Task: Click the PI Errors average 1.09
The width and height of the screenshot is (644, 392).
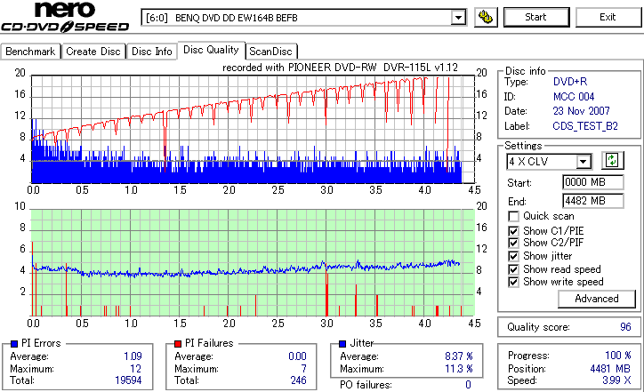Action: click(133, 356)
